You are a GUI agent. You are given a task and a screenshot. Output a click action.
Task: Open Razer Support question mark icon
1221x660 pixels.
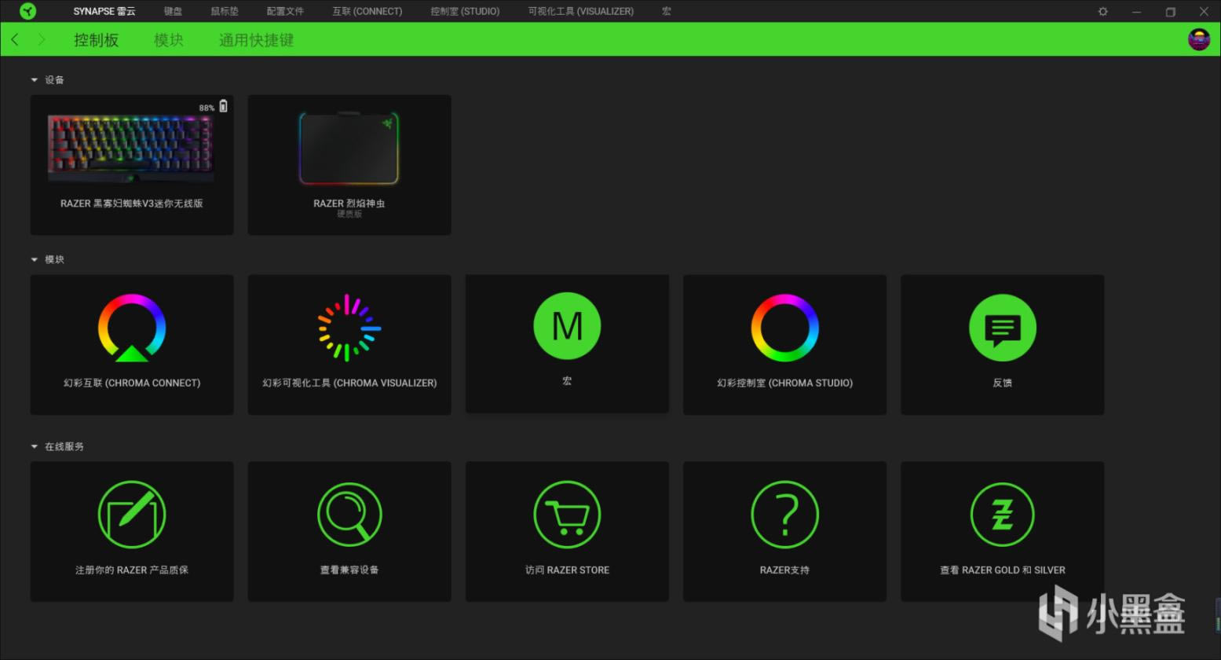click(x=784, y=515)
